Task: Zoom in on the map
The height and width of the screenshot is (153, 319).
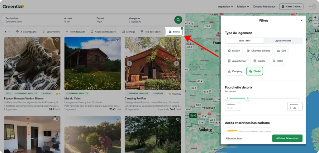Action: 315,18
